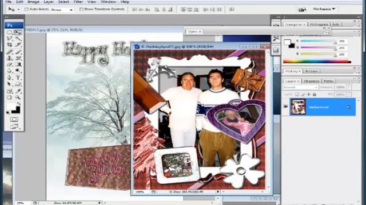Change the screen mode button in toolbox
Image resolution: width=366 pixels, height=205 pixels.
click(x=14, y=126)
